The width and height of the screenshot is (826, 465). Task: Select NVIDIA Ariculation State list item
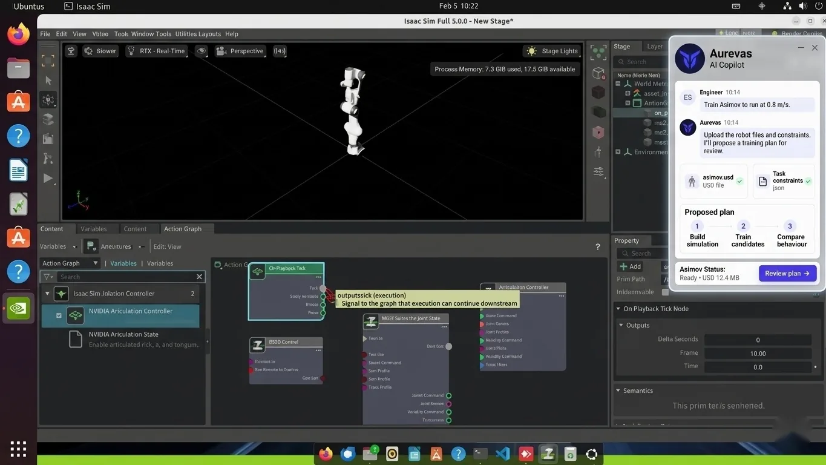(120, 339)
